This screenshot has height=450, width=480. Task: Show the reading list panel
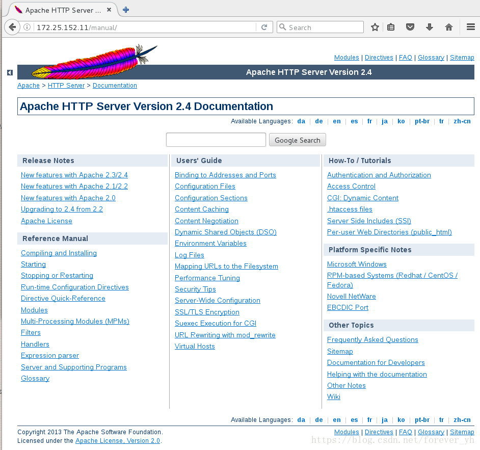point(391,27)
